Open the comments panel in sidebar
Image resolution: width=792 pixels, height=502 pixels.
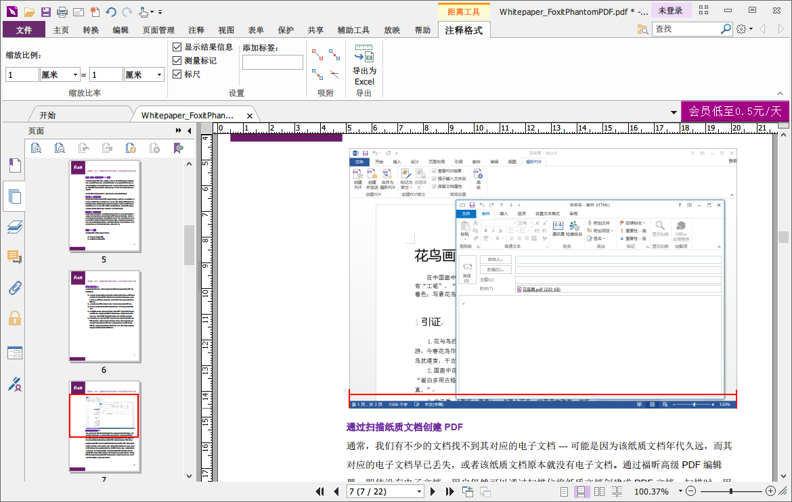pyautogui.click(x=15, y=257)
